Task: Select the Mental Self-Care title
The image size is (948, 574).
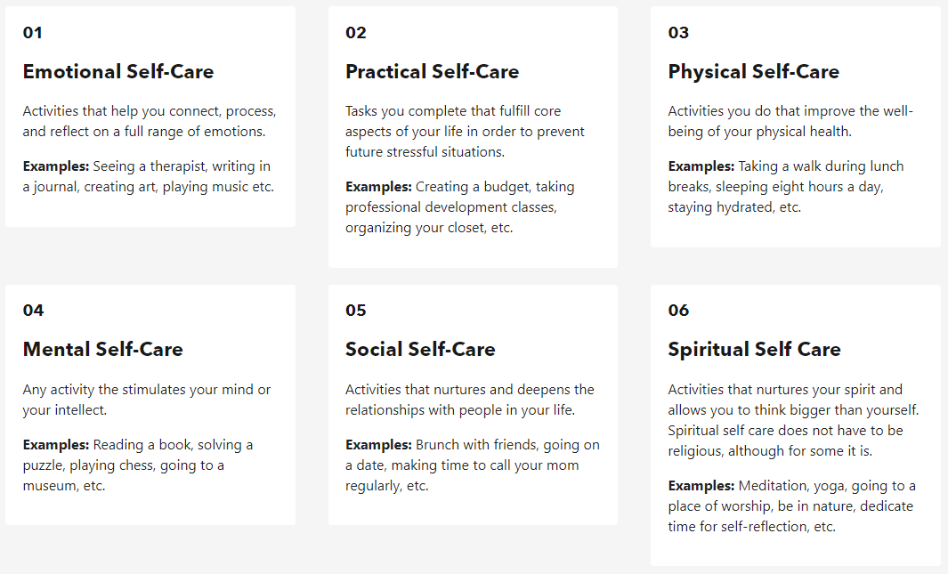Action: pyautogui.click(x=102, y=350)
